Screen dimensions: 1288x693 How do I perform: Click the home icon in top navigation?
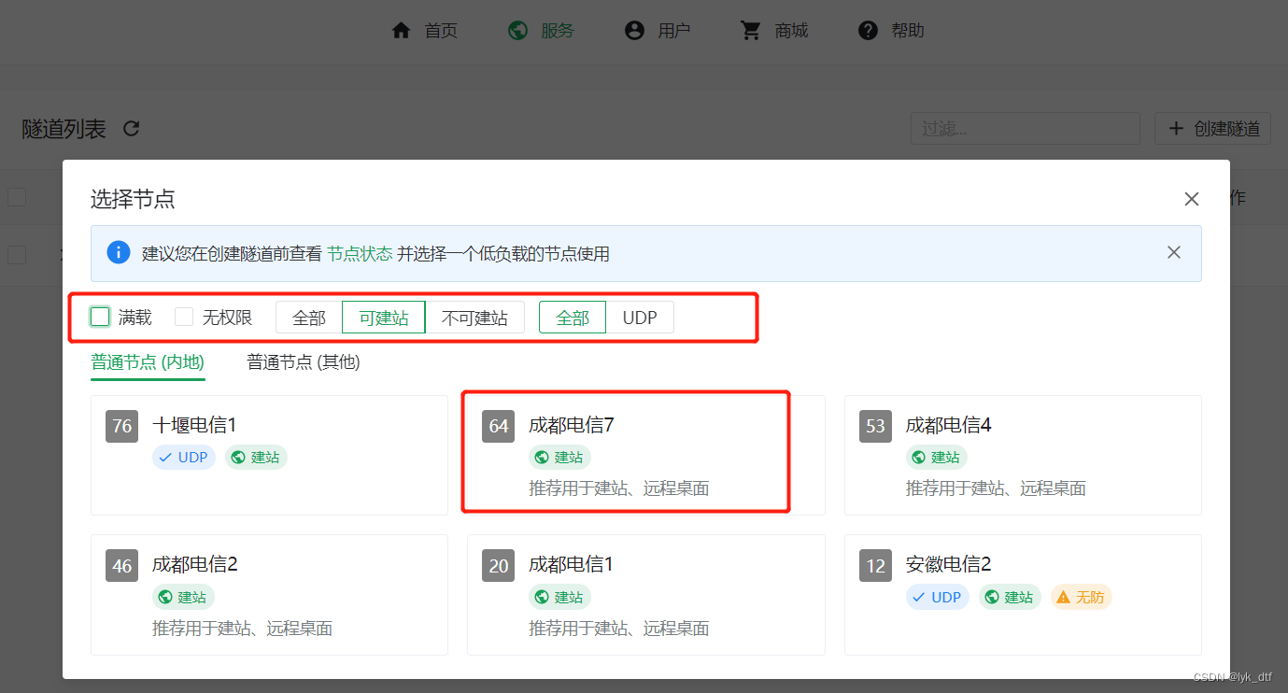click(x=402, y=31)
